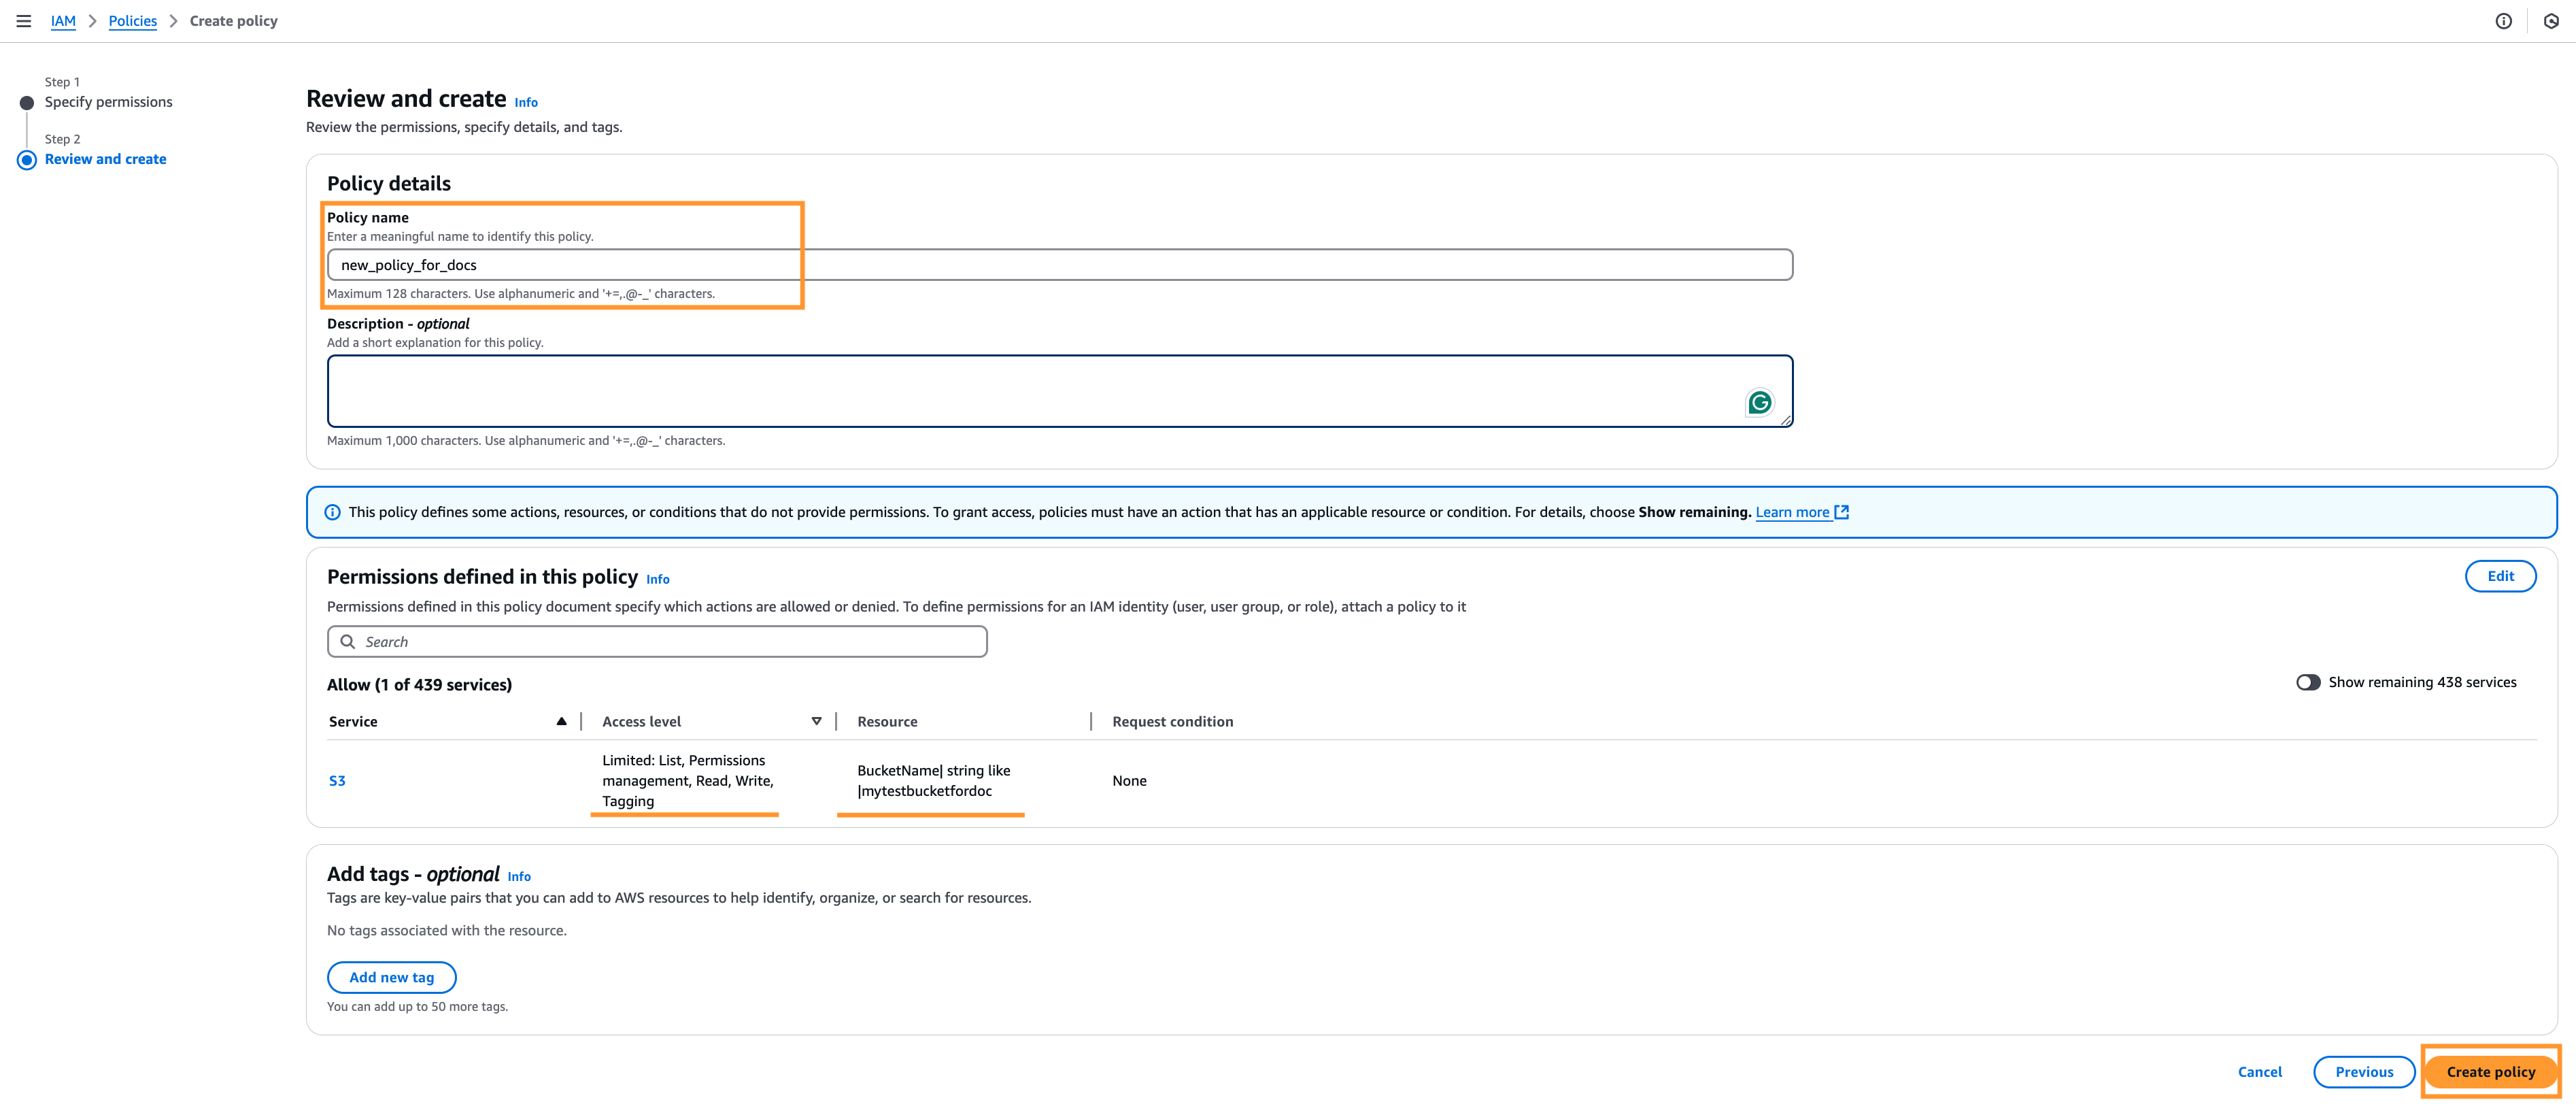Click the Grammarly icon in description box
2576x1117 pixels.
tap(1759, 402)
